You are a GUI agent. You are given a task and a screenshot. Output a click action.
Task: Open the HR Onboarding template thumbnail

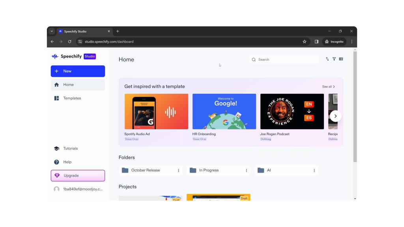coord(224,111)
